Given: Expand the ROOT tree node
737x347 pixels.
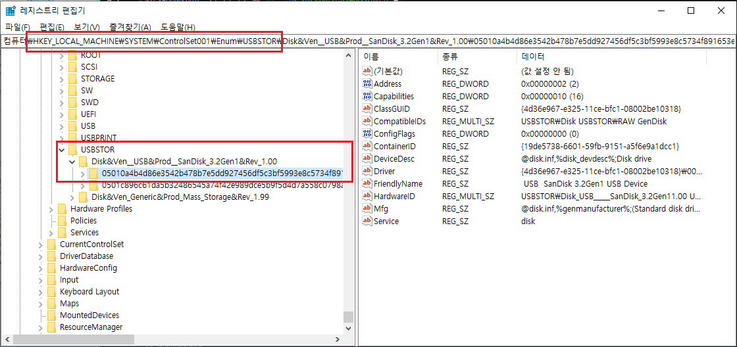Looking at the screenshot, I should pos(61,55).
